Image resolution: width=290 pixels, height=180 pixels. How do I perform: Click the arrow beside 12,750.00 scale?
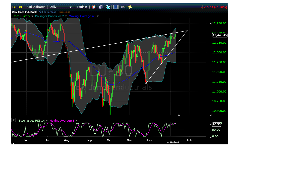pos(211,24)
